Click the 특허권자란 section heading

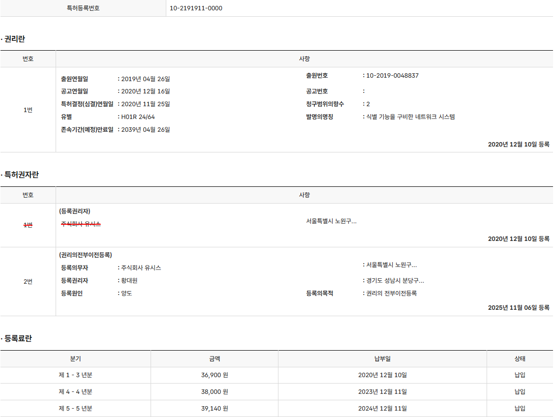pyautogui.click(x=21, y=175)
